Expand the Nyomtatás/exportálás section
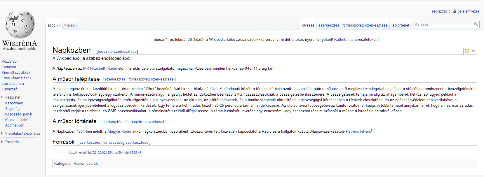The image size is (484, 177). 2,134
